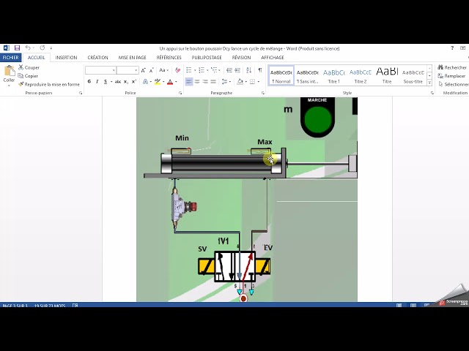
Task: Open borders dropdown
Action: (x=259, y=81)
